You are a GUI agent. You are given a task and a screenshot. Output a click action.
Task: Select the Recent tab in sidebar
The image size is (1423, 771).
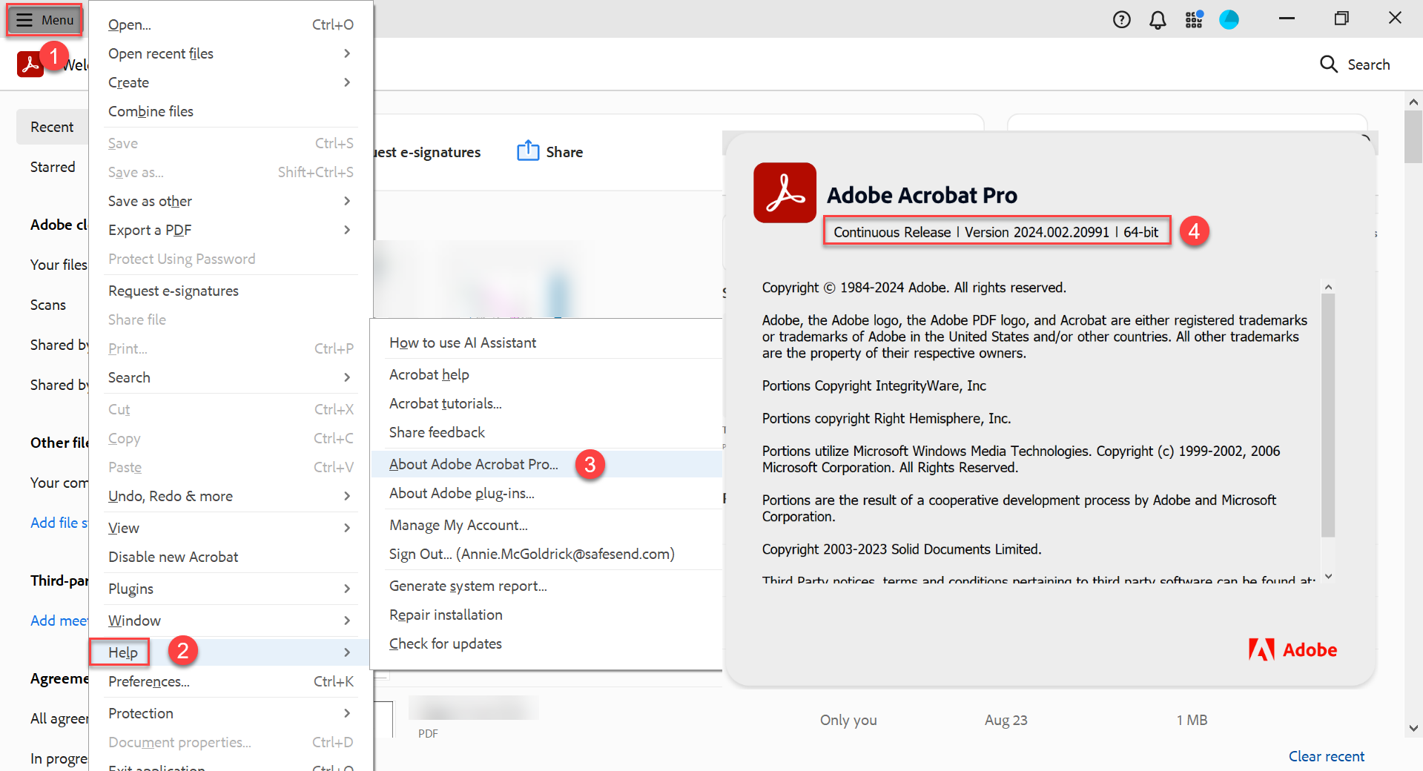(52, 127)
